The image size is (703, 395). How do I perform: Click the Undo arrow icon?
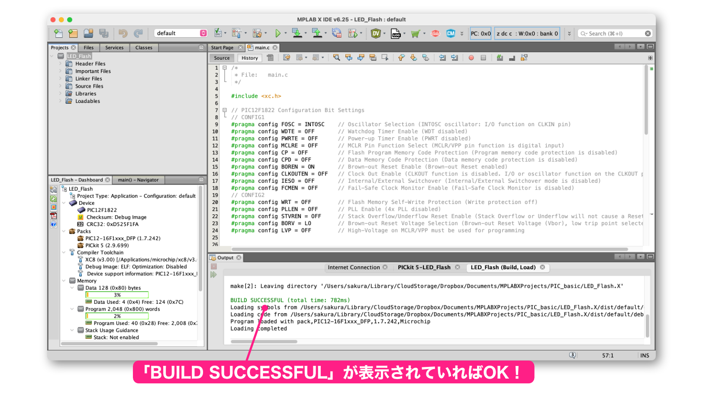tap(123, 33)
